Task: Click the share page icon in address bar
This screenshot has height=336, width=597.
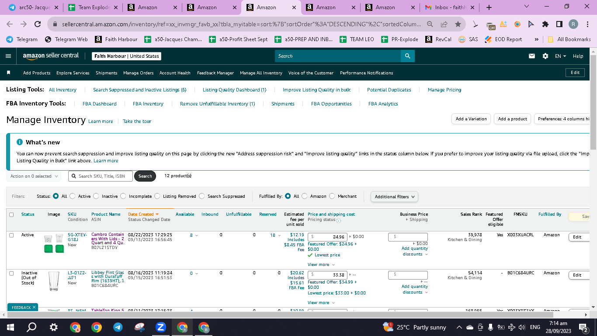Action: tap(444, 24)
